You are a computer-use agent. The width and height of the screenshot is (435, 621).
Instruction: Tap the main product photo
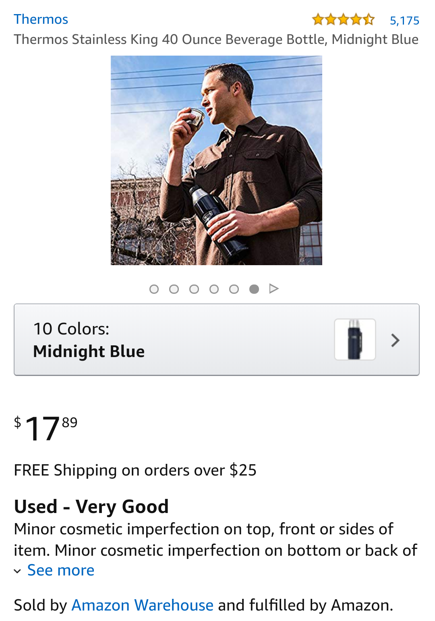coord(216,160)
